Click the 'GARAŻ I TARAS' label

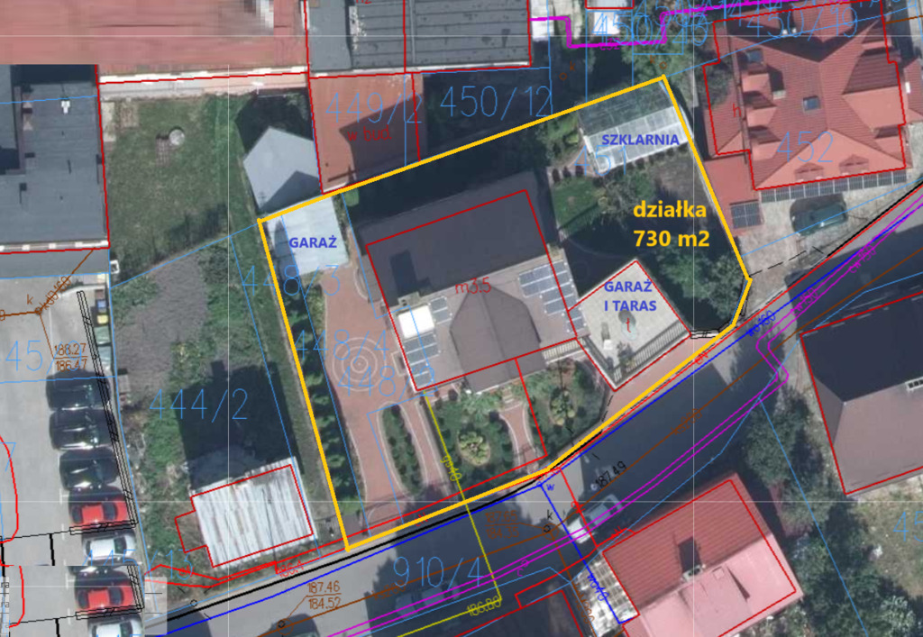pos(628,295)
